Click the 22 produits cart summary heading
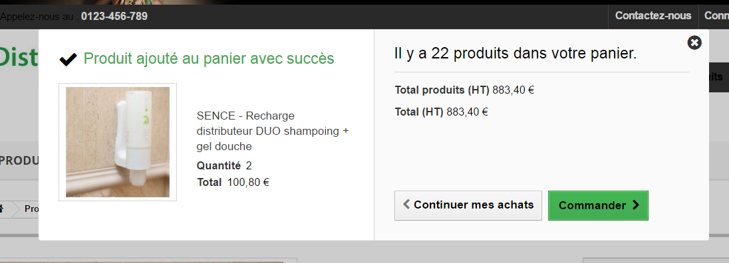729x263 pixels. pos(515,54)
